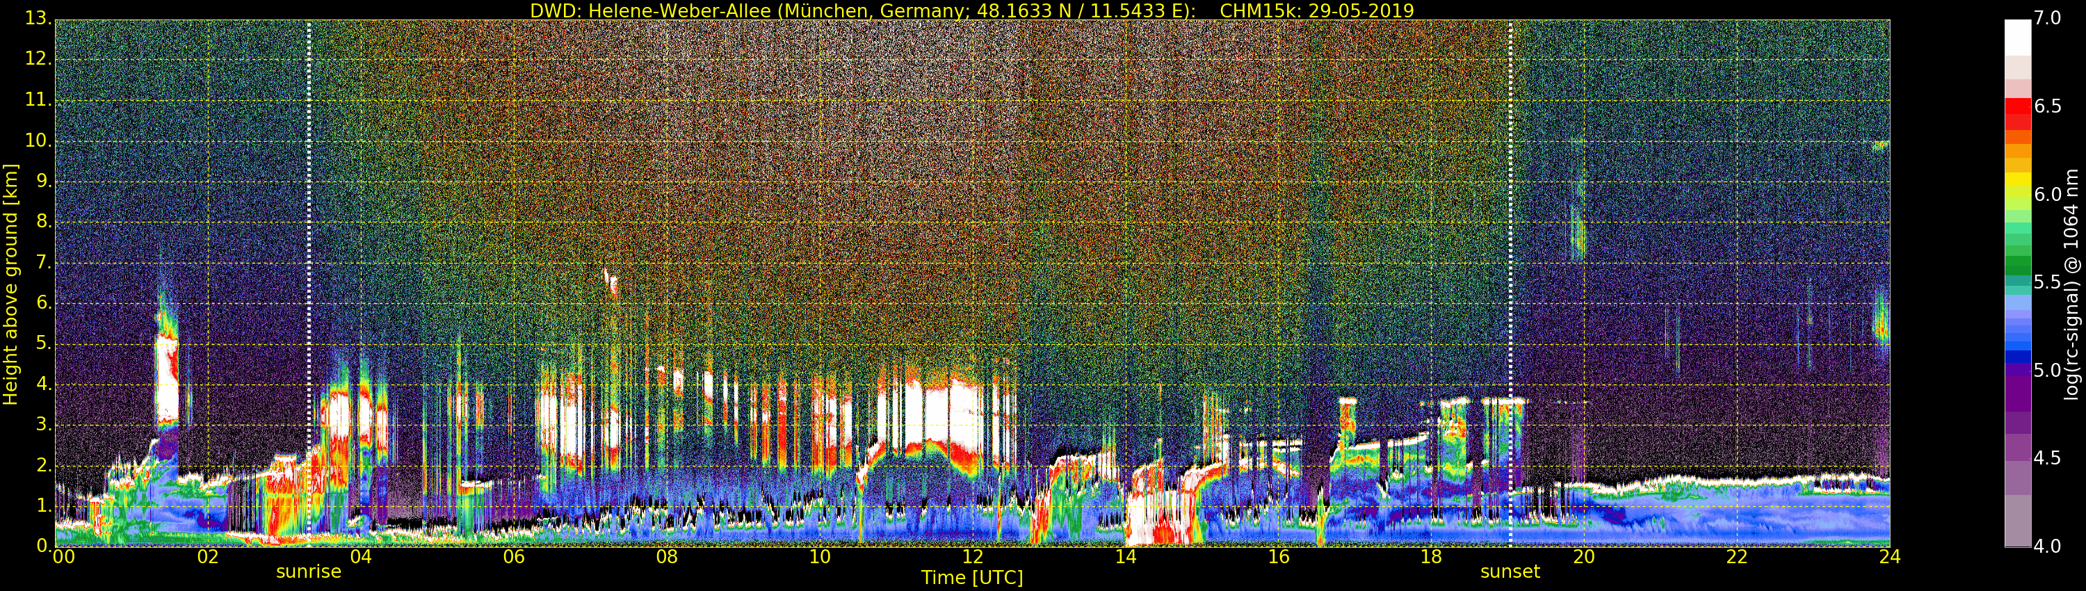
Task: Click the time axis tick label "10"
Action: pos(820,557)
